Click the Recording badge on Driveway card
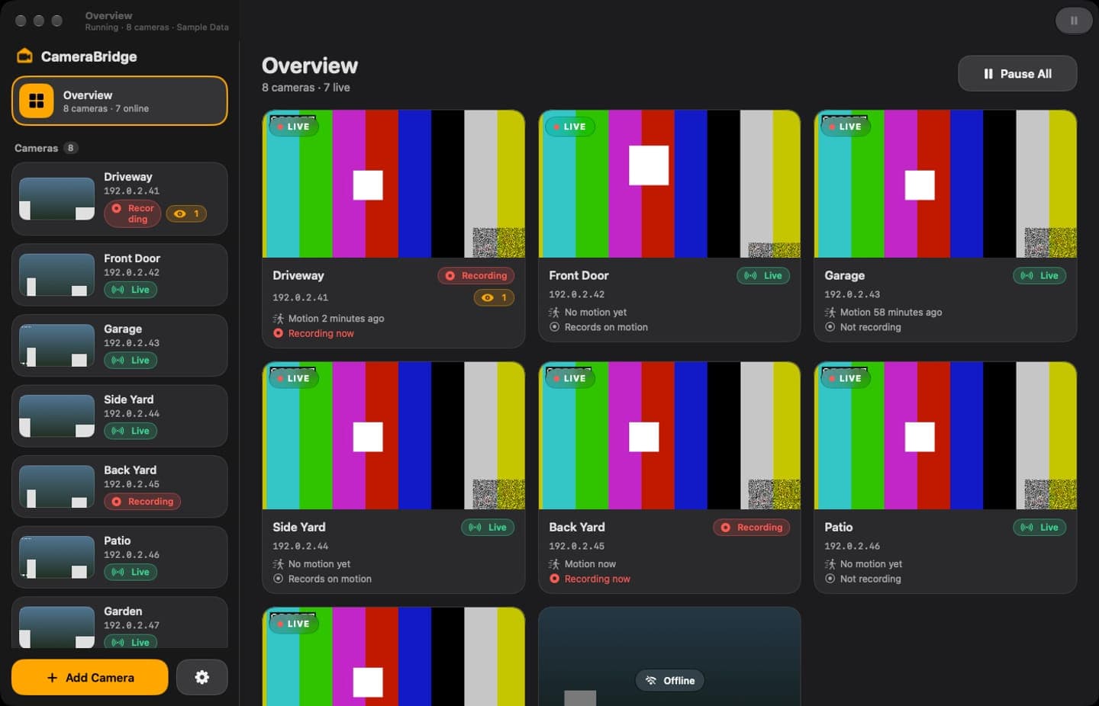The width and height of the screenshot is (1099, 706). click(476, 275)
